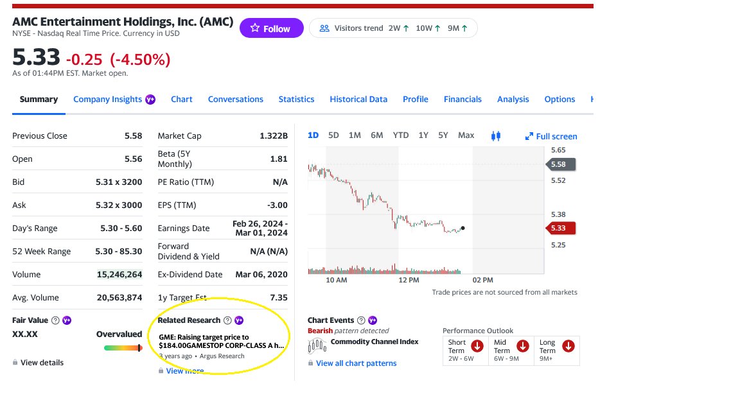Click the Chart Events help question icon
The height and width of the screenshot is (416, 740).
361,320
